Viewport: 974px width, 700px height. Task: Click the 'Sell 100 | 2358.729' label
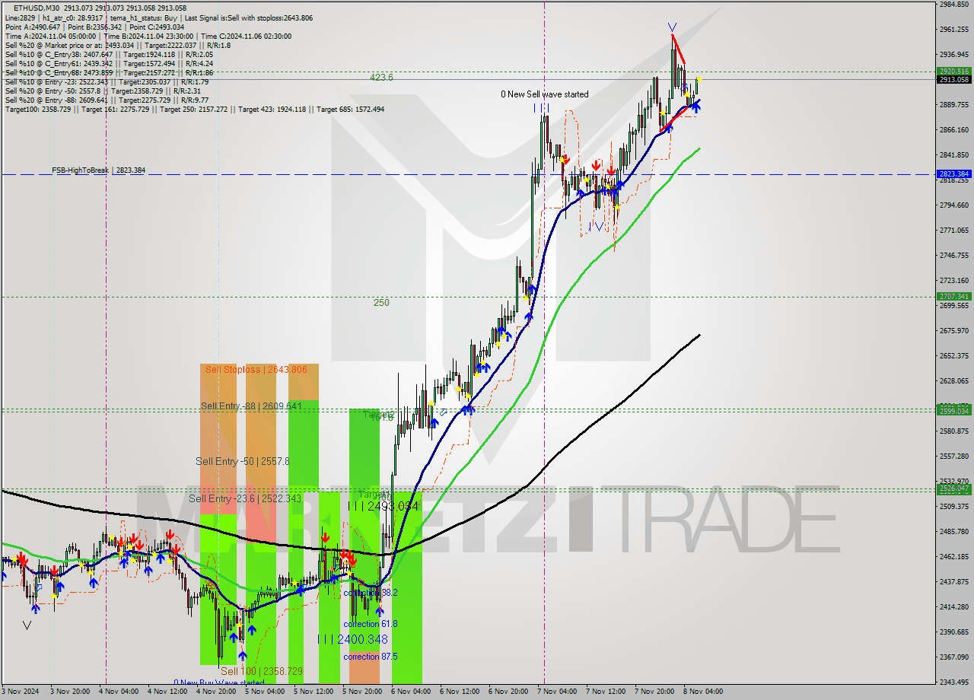pyautogui.click(x=262, y=671)
